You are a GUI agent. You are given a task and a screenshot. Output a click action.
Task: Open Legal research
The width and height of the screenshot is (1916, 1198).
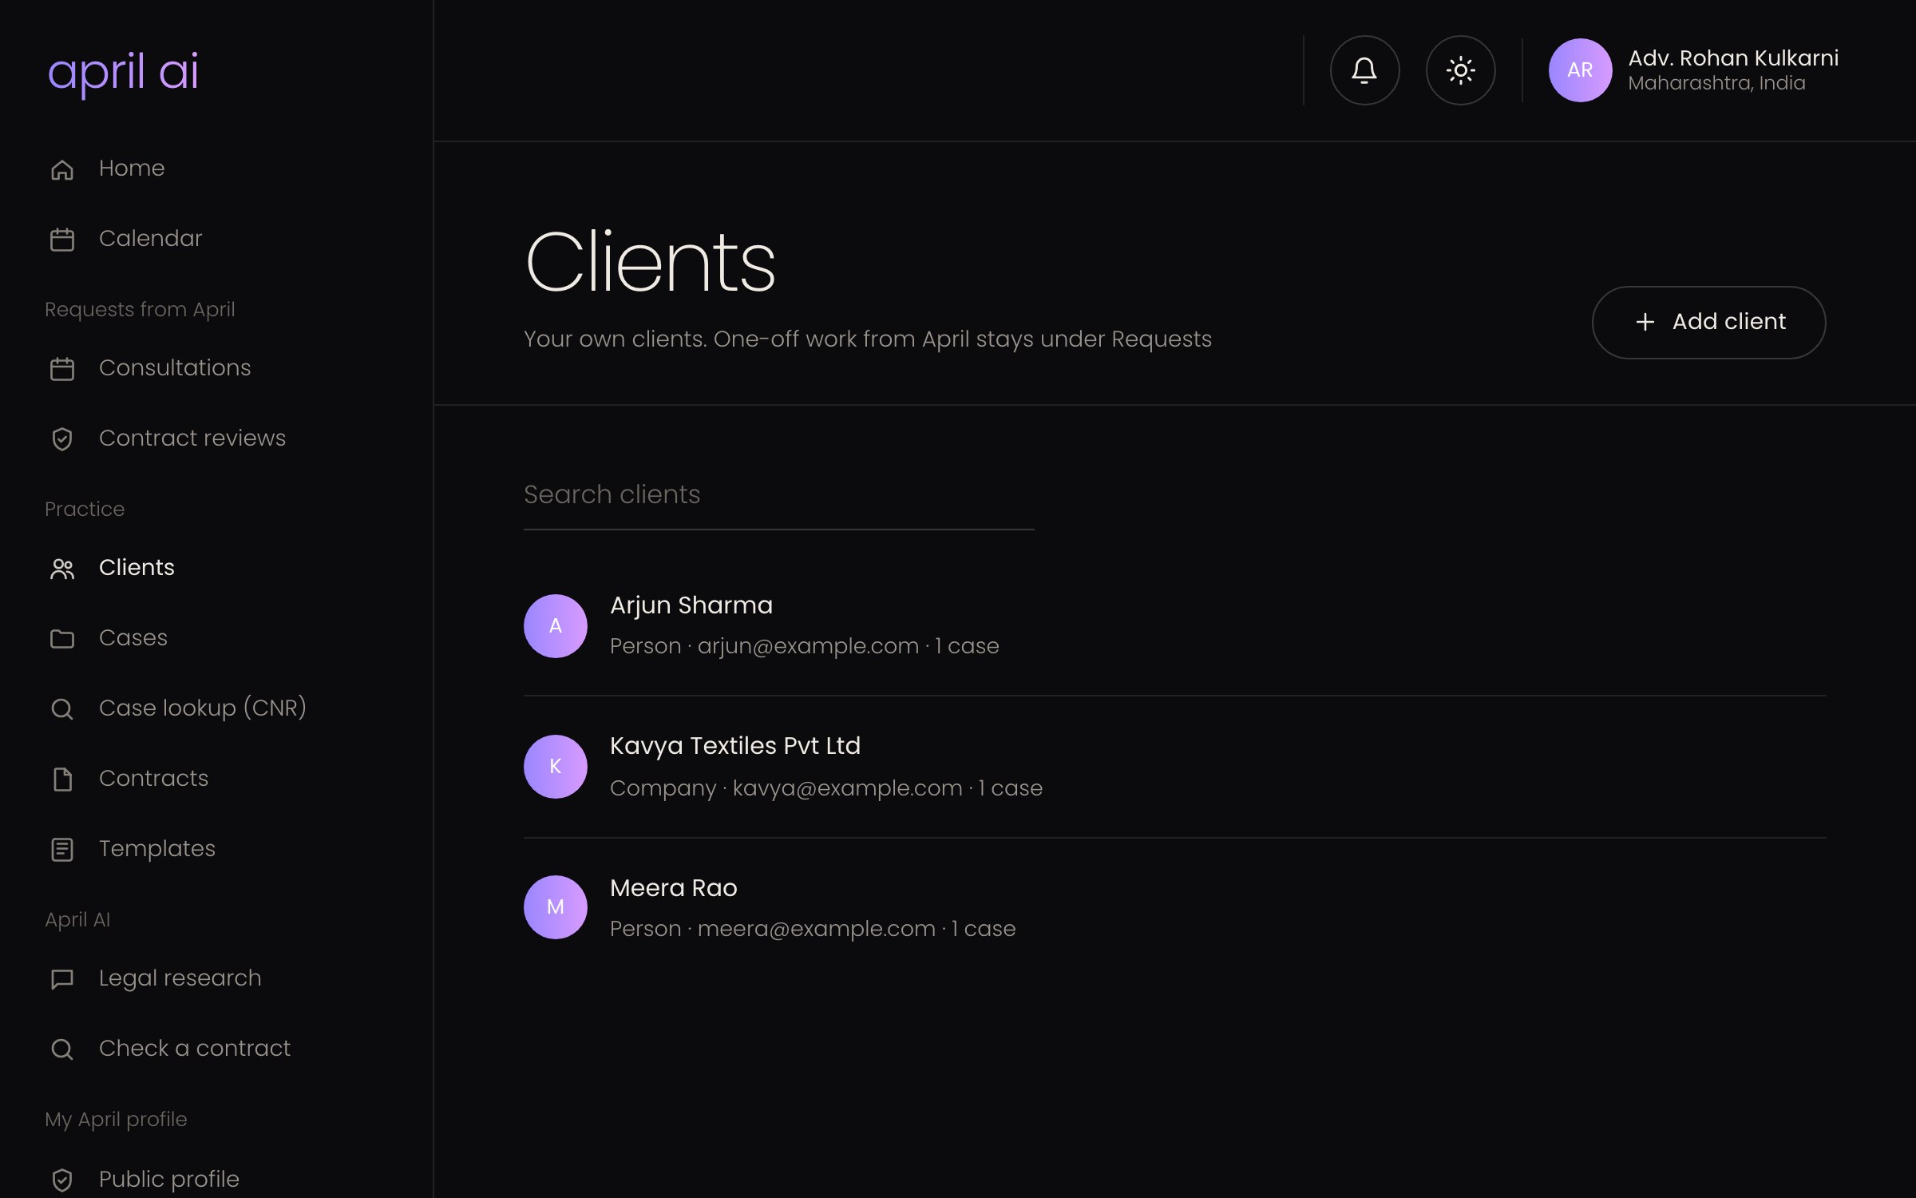click(x=180, y=978)
